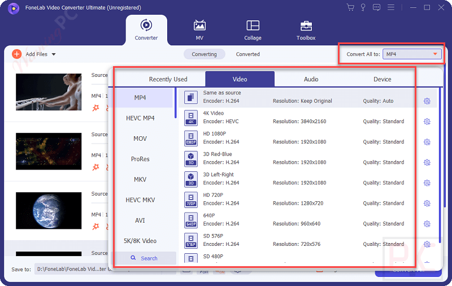This screenshot has height=286, width=452.
Task: Click the 4K Video format icon
Action: 191,118
